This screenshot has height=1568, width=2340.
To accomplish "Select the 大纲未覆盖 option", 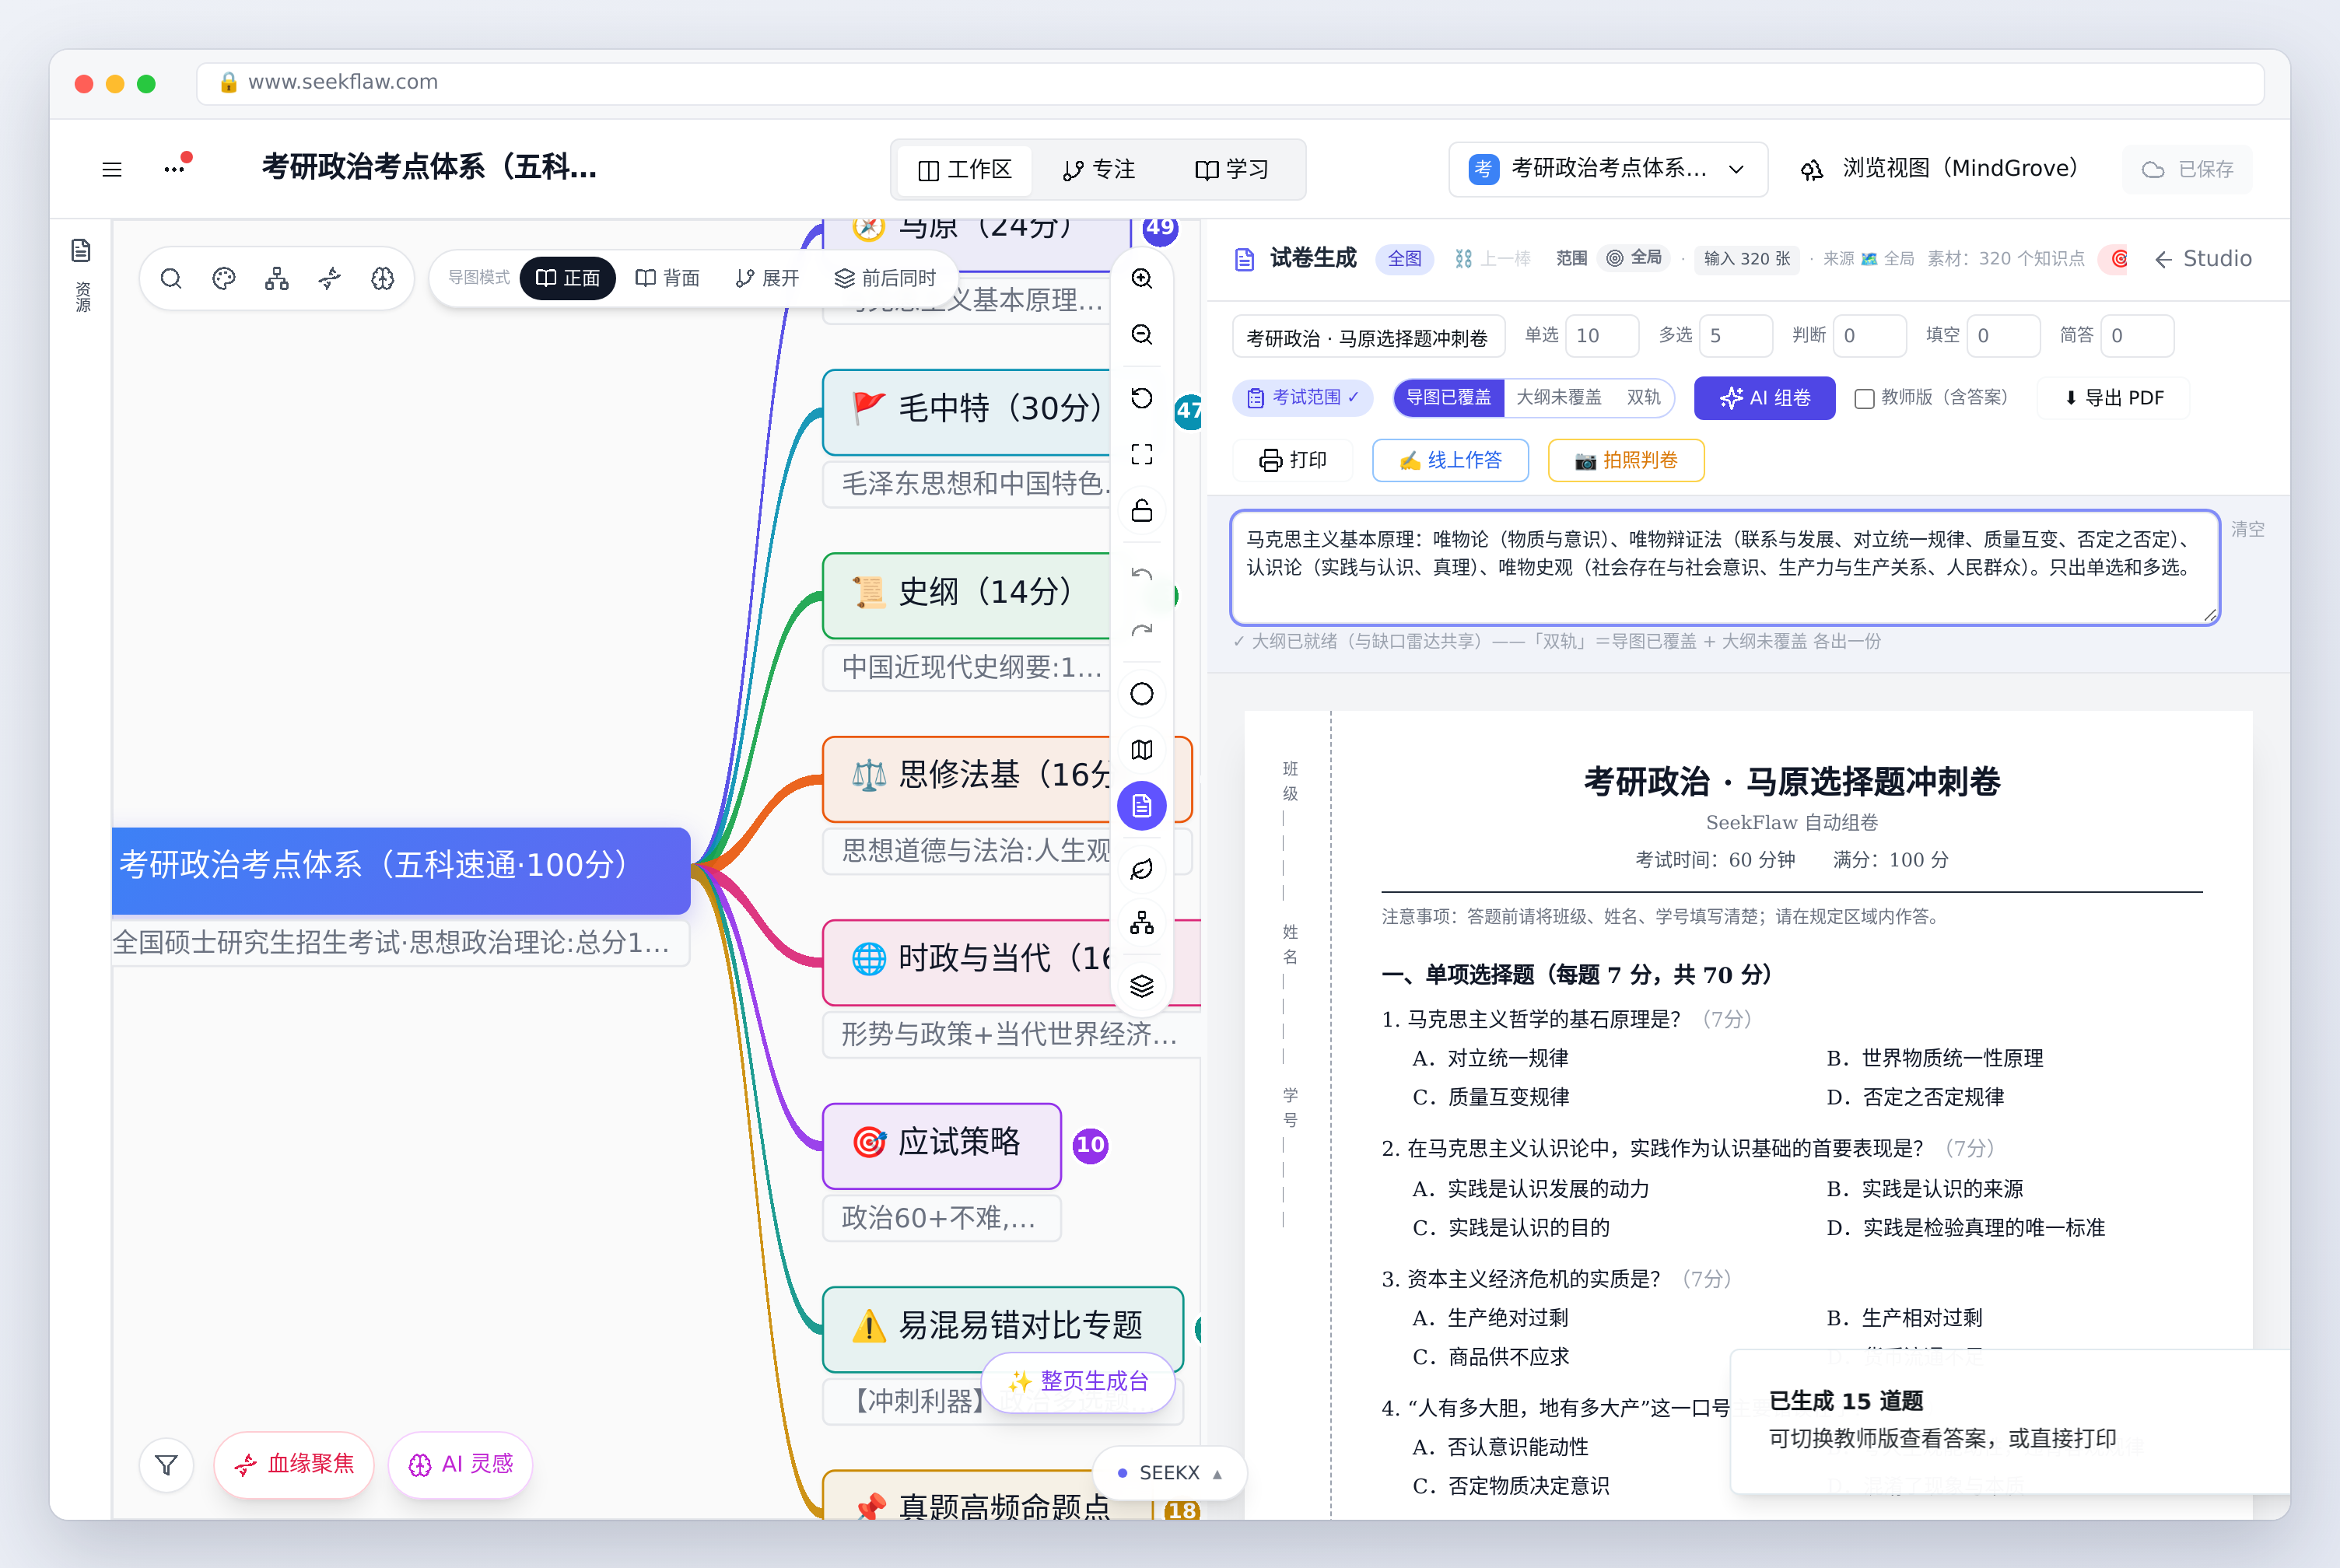I will 1558,397.
